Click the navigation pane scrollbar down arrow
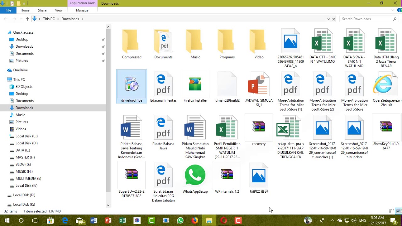 click(x=108, y=205)
